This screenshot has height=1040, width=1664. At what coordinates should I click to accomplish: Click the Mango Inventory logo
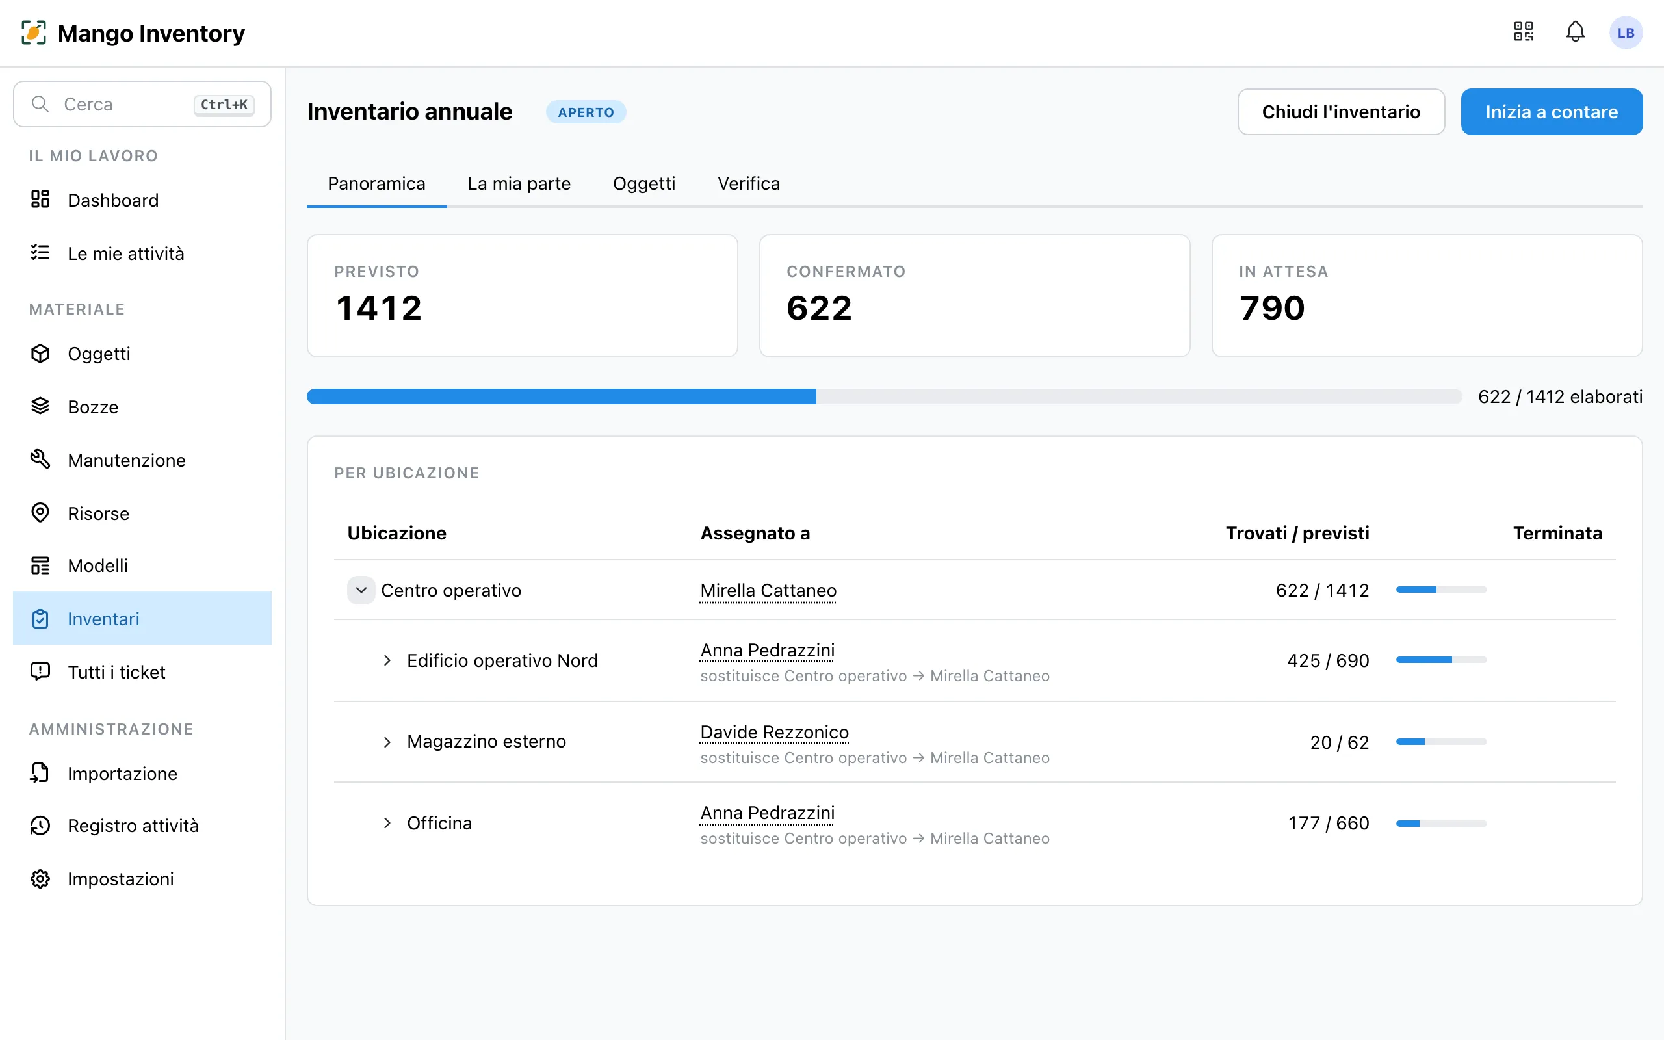tap(133, 33)
